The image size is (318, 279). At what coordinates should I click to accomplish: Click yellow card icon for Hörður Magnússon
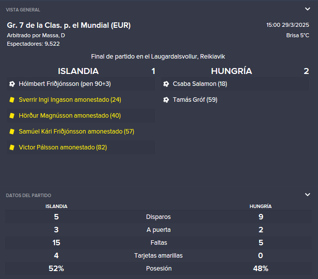click(x=12, y=116)
